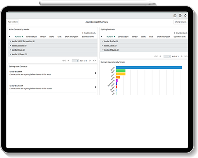198x158 pixels.
Task: Click page number field in Active Contracts
Action: (75, 61)
